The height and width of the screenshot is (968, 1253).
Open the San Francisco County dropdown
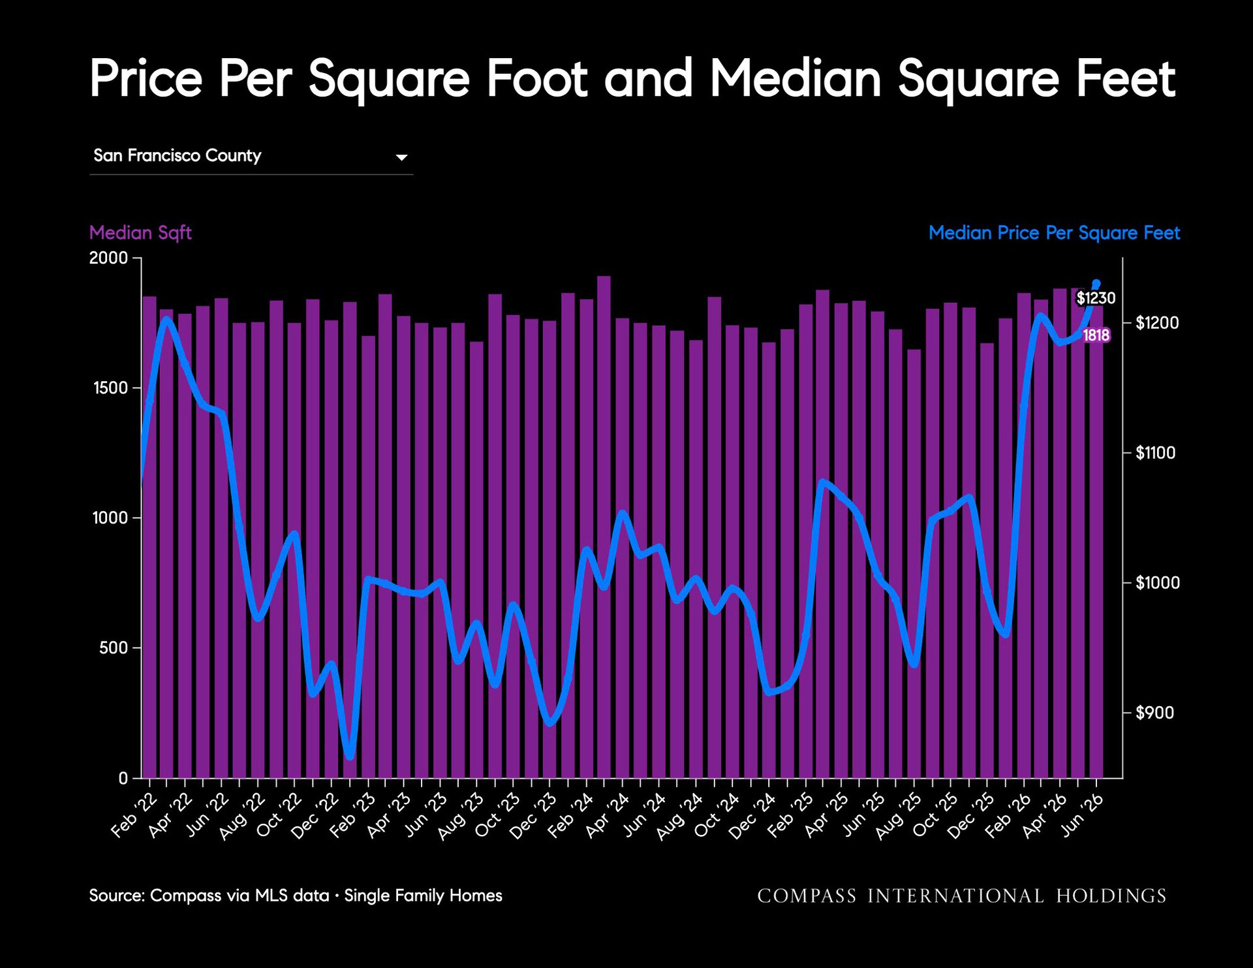[251, 157]
